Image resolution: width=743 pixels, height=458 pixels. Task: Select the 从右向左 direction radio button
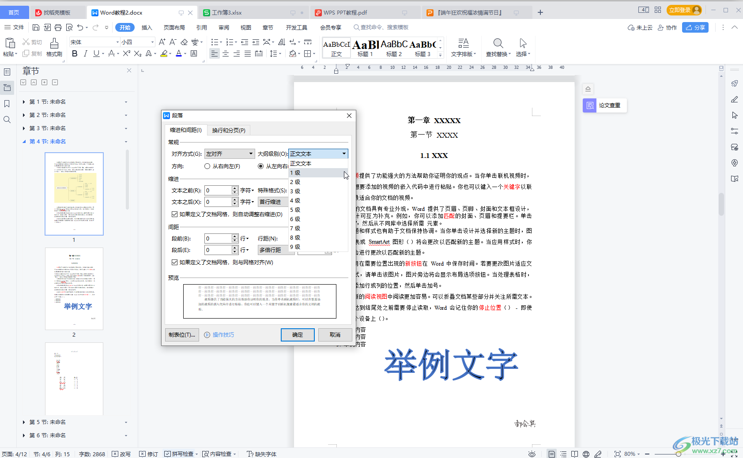click(x=207, y=166)
